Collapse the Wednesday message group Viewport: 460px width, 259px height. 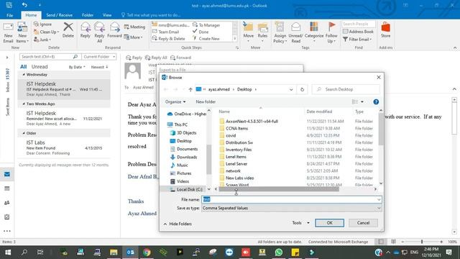click(24, 75)
